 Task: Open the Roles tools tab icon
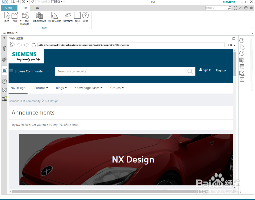click(4, 90)
